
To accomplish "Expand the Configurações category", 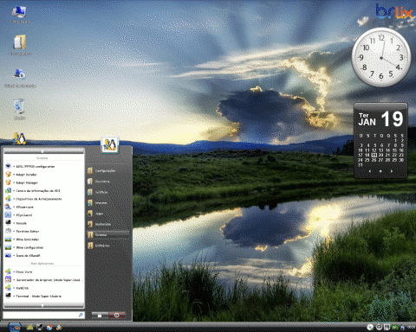I will [x=108, y=170].
